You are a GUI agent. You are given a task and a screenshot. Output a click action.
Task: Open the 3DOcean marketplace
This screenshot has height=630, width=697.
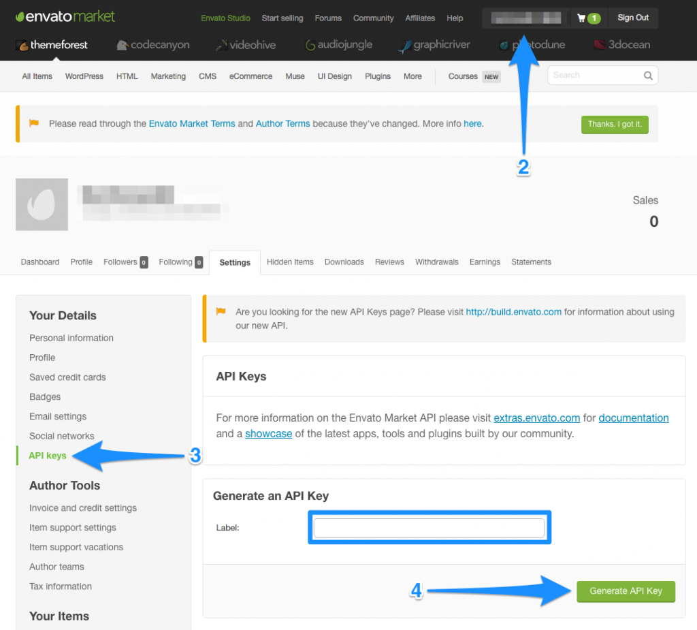[622, 44]
